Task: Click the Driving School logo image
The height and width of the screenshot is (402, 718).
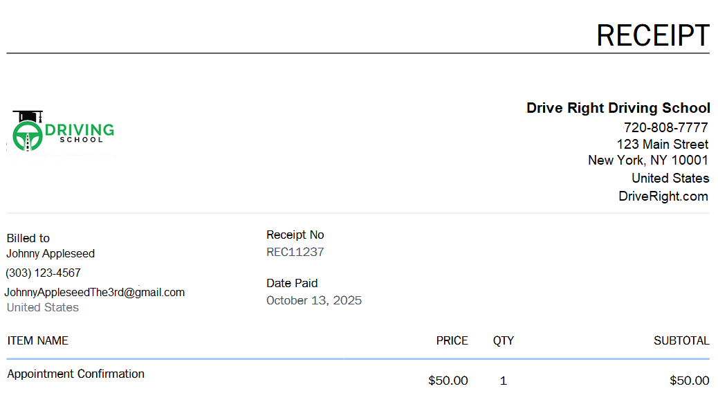Action: 62,131
